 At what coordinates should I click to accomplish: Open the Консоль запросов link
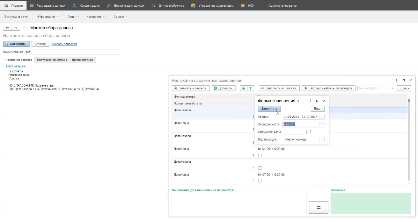(64, 44)
